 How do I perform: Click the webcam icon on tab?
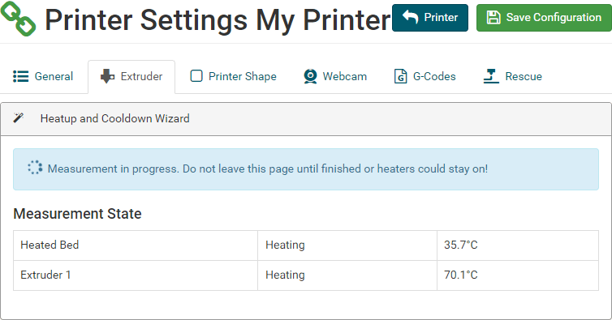[310, 76]
